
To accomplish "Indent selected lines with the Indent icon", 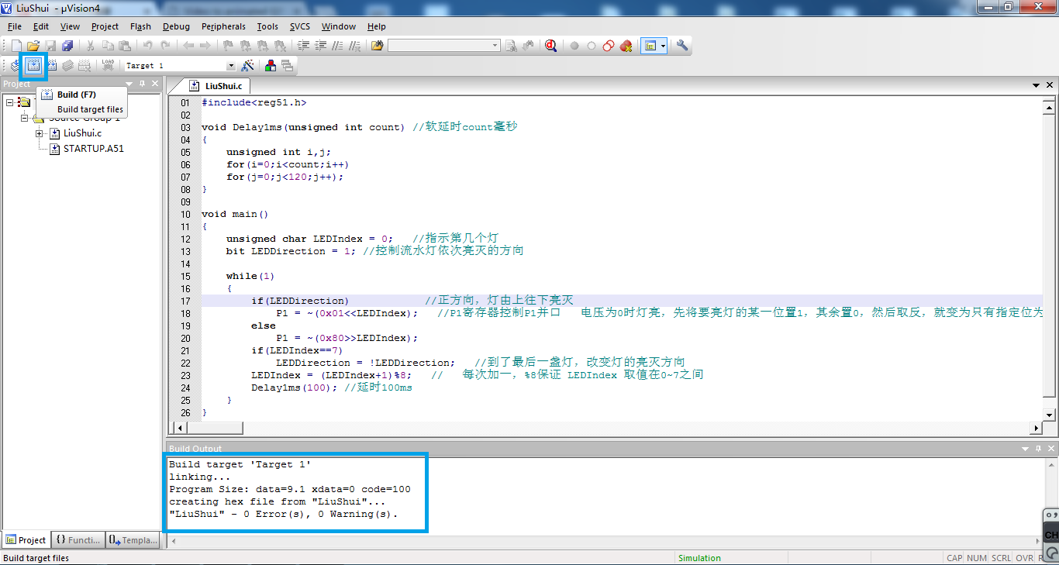I will click(304, 46).
